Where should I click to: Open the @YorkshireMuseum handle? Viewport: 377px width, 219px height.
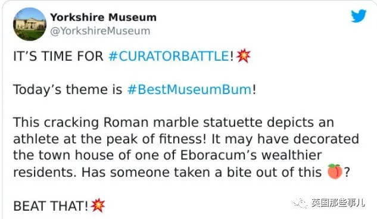[100, 31]
